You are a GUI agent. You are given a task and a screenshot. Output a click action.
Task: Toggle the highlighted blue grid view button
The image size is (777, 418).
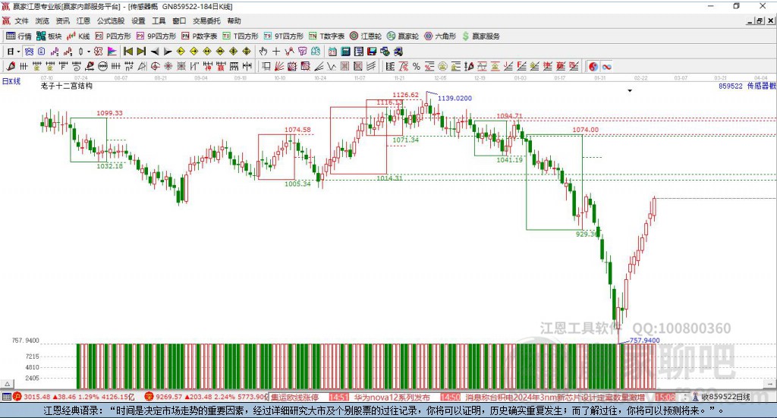(30, 52)
